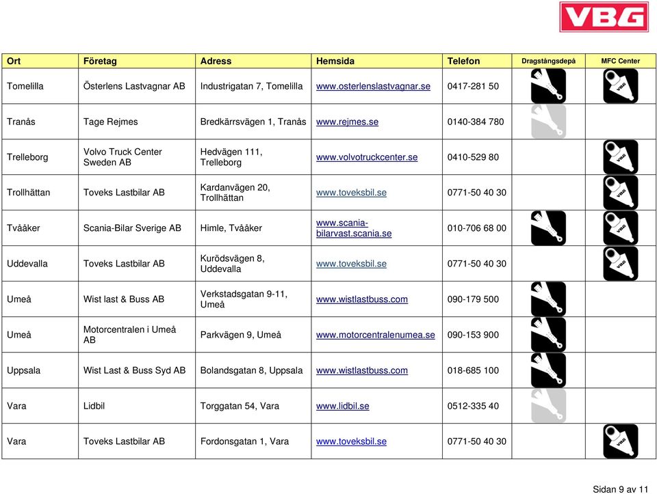This screenshot has height=494, width=657.
Task: Click the Telefon column header
Action: 477,61
